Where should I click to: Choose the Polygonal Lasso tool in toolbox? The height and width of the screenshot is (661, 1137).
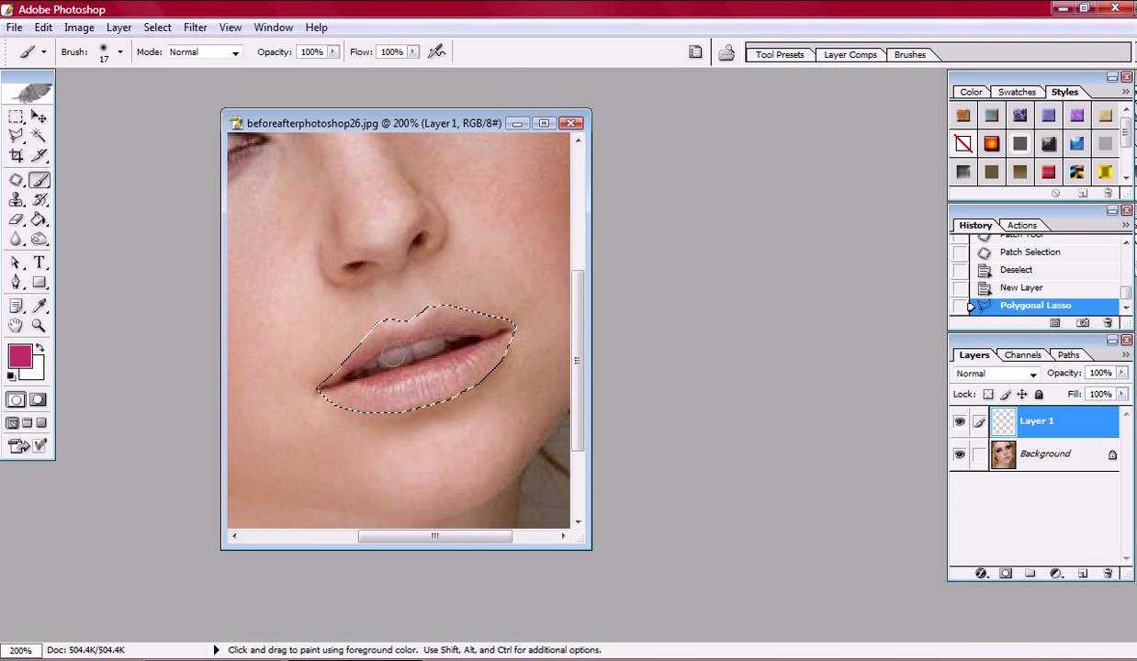17,136
